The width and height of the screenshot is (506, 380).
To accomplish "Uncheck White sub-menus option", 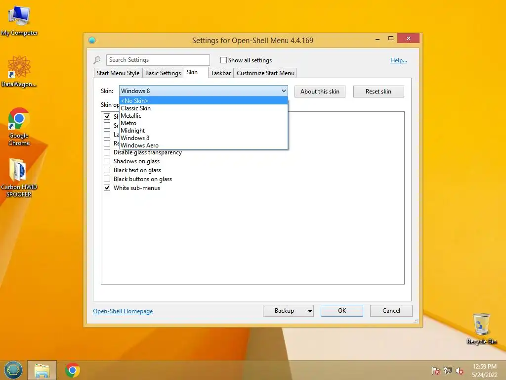I will 107,188.
